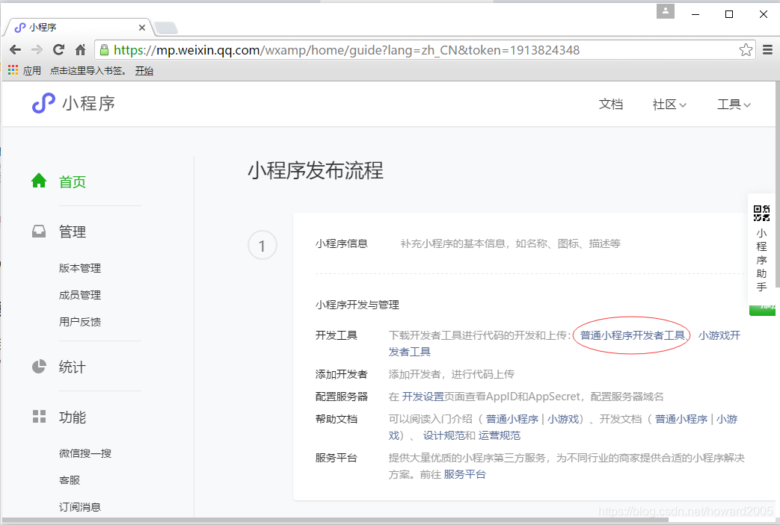Screen dimensions: 780x525
Task: Click the 小程序 logo icon at top left
Action: click(x=43, y=103)
